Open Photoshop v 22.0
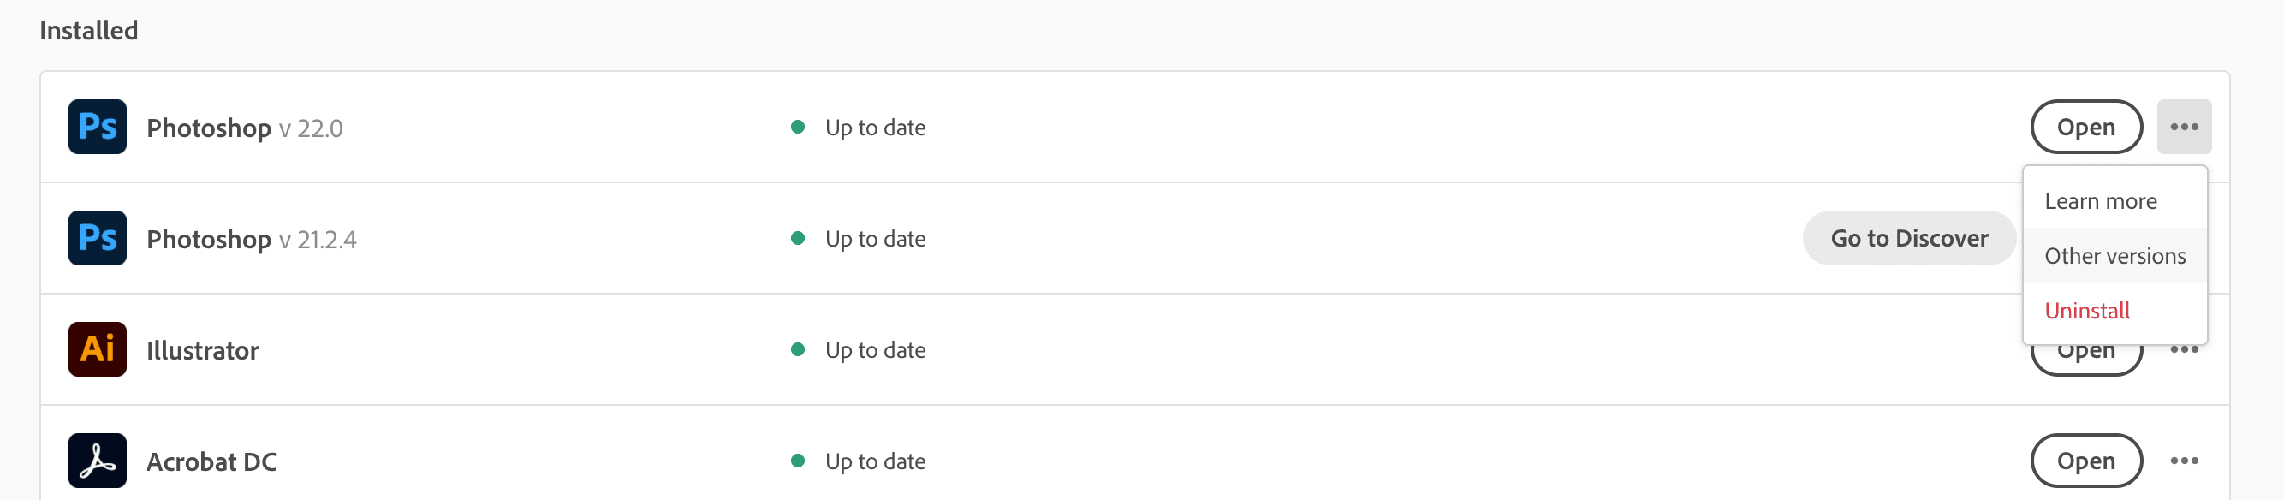 2085,127
